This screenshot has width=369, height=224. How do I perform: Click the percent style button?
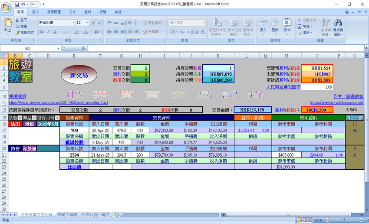pos(182,32)
